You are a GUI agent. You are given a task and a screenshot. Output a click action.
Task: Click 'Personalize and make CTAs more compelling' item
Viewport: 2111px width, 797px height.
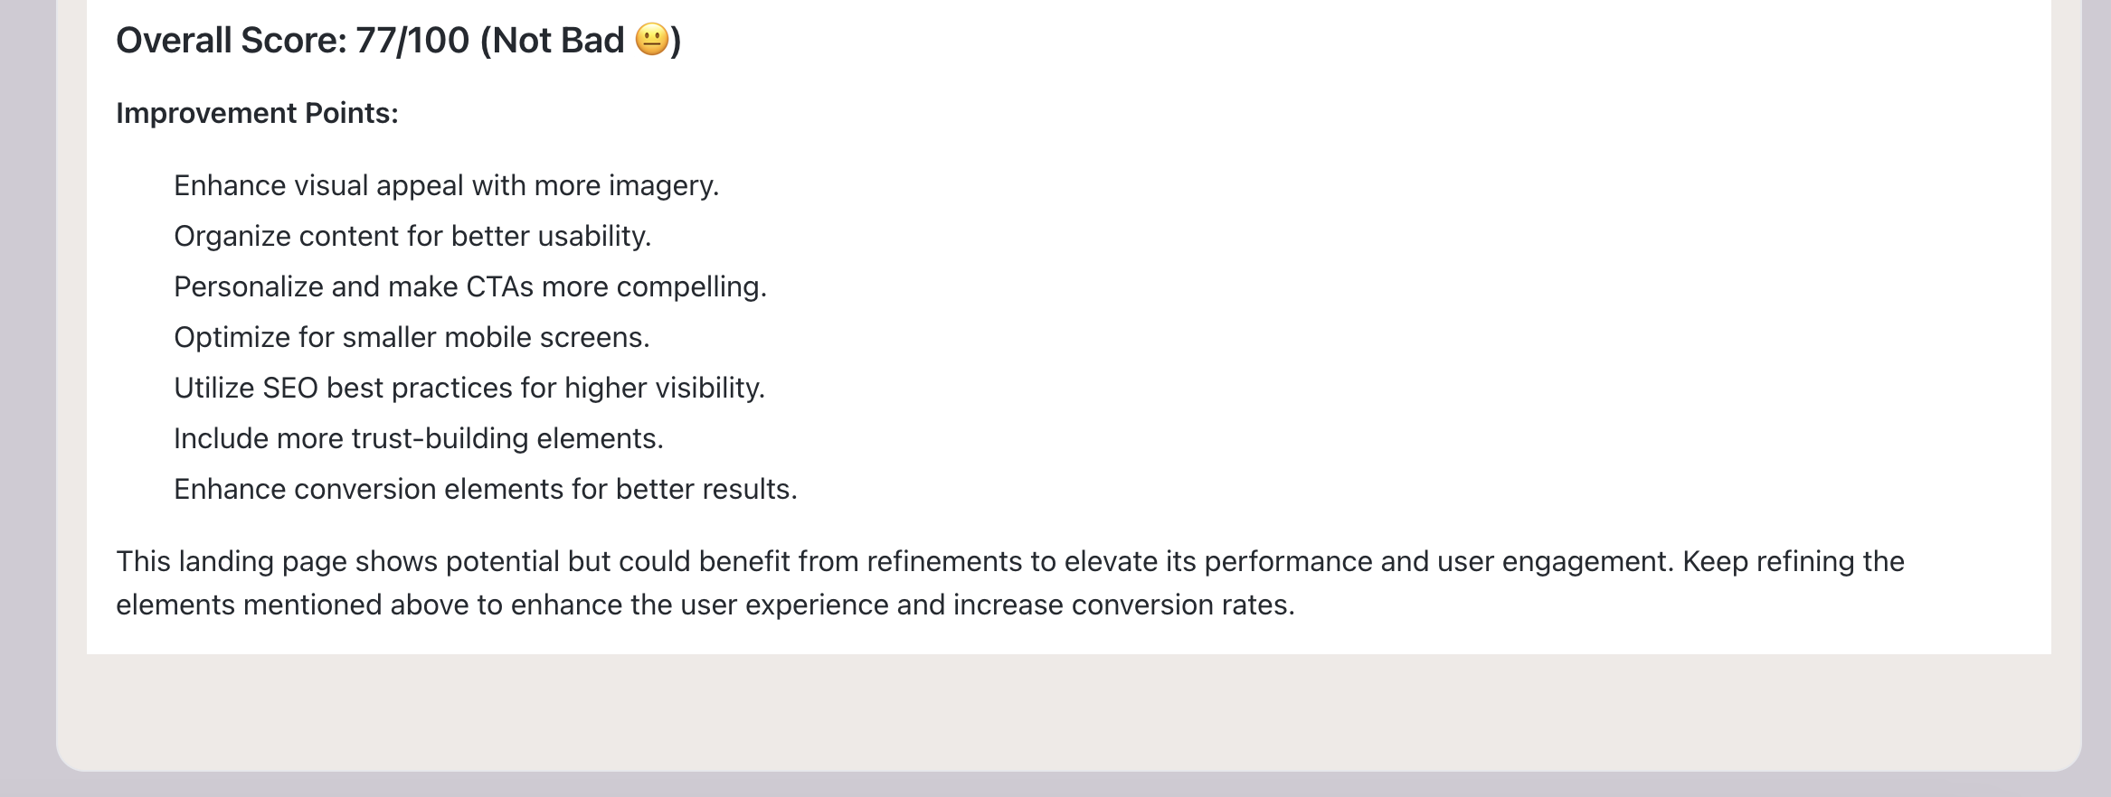[x=470, y=286]
